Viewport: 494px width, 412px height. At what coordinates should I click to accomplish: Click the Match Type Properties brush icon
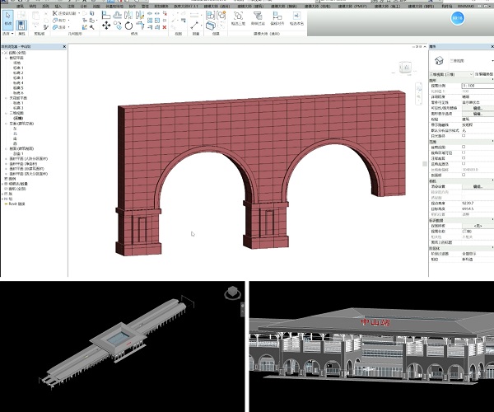(x=46, y=27)
